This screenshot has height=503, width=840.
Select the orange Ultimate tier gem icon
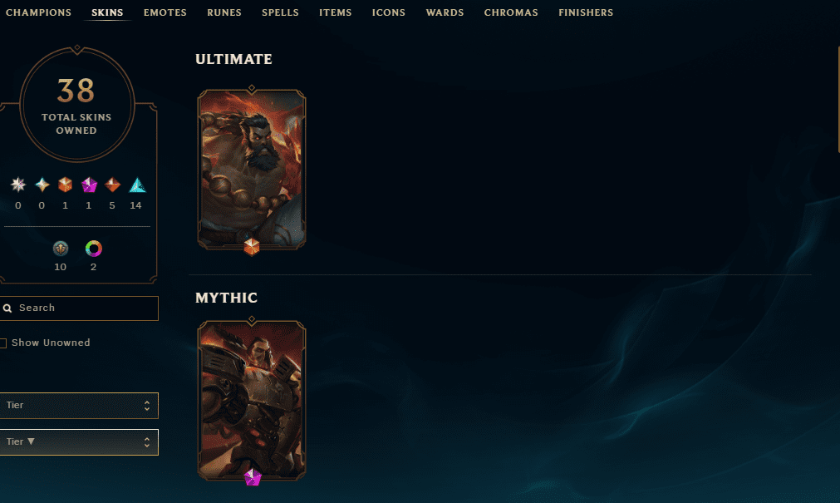pos(66,185)
